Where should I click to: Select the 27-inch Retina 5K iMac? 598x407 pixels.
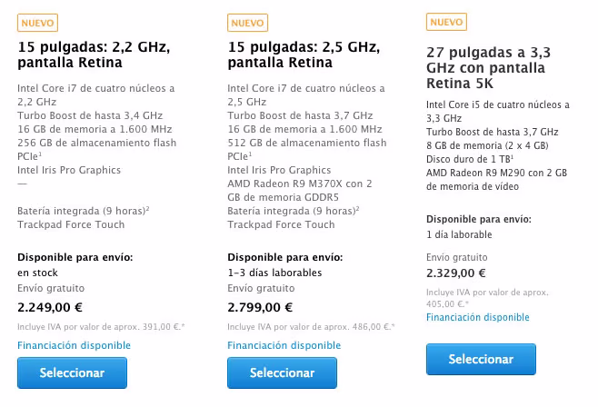(x=481, y=359)
